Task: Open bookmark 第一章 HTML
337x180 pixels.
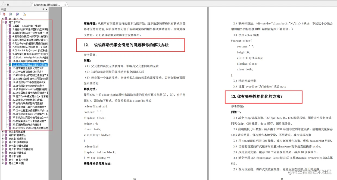Action: pyautogui.click(x=16, y=19)
